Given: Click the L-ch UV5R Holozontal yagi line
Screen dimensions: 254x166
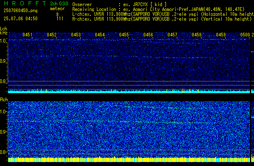Looking at the screenshot, I should tap(163, 14).
